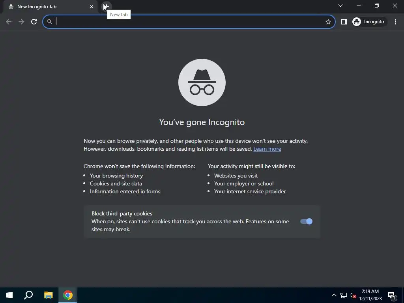
Task: Click the "Block third-party cookies" title
Action: click(x=122, y=213)
